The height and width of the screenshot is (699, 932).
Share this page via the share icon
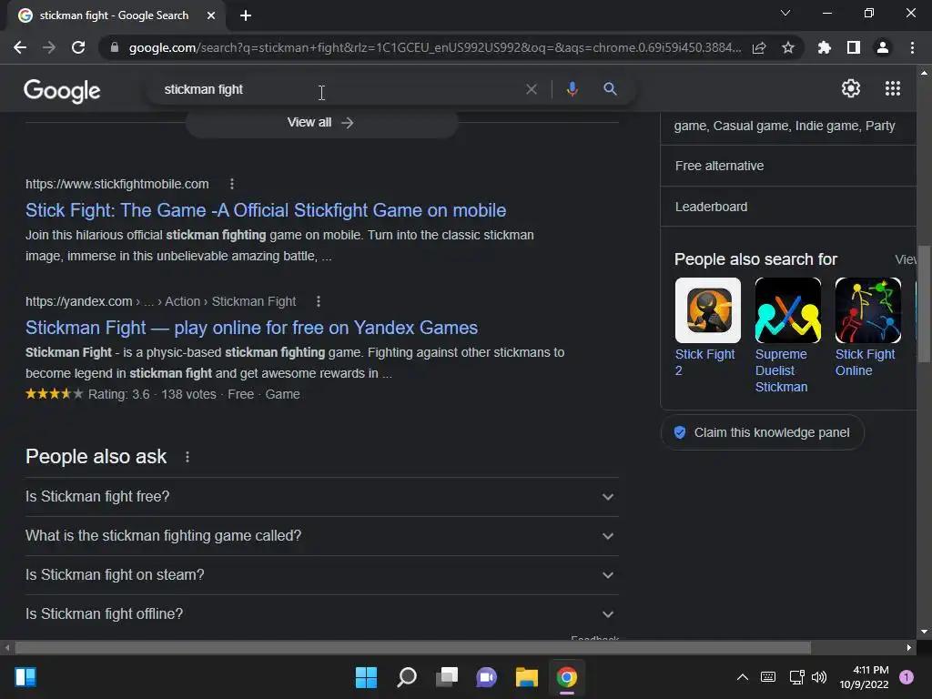point(759,47)
